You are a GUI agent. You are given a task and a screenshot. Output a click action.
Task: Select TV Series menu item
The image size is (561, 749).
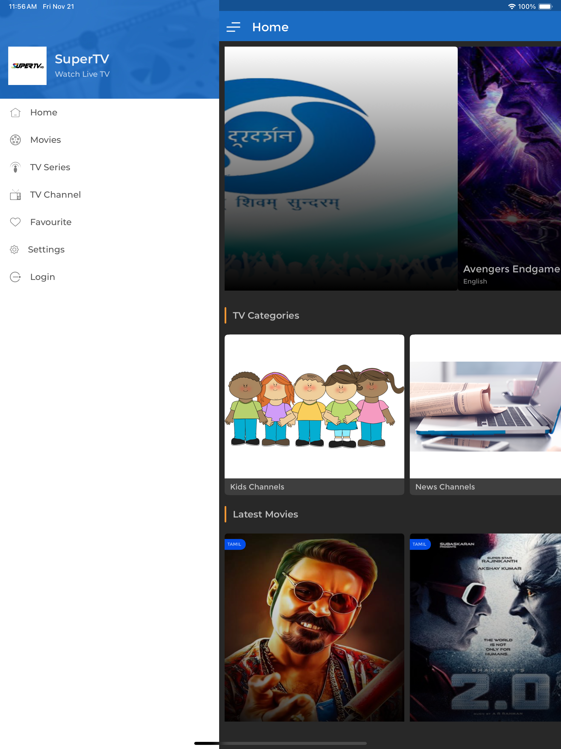click(110, 167)
